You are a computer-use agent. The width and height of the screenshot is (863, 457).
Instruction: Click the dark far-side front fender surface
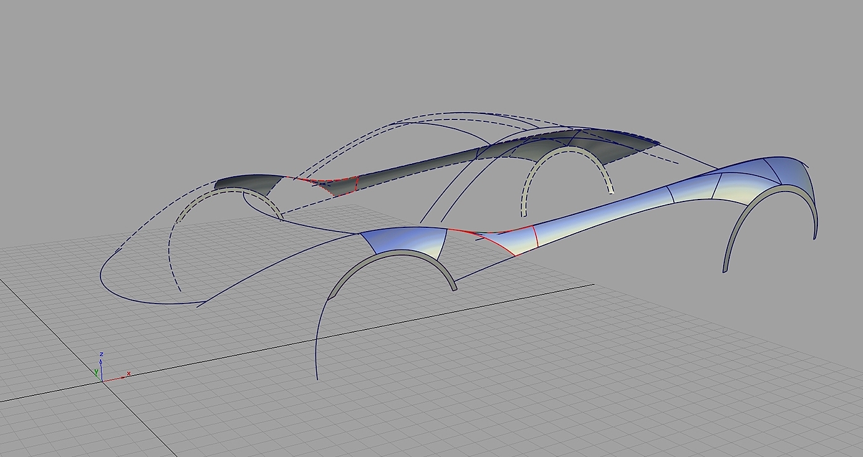[247, 183]
